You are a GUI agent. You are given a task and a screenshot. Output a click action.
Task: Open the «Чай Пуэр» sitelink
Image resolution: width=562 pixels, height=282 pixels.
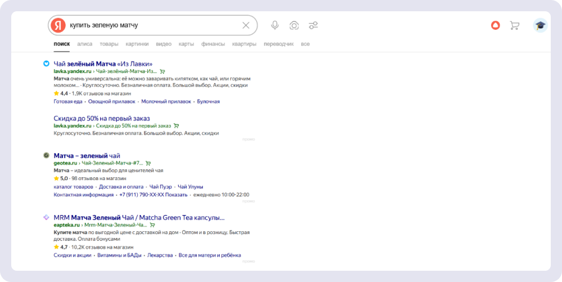click(x=160, y=187)
